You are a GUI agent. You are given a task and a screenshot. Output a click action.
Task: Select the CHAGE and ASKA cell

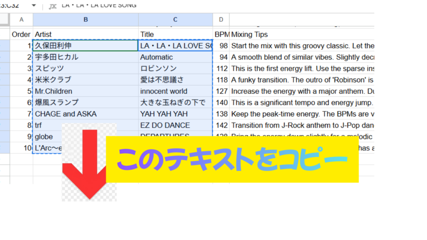coord(85,114)
